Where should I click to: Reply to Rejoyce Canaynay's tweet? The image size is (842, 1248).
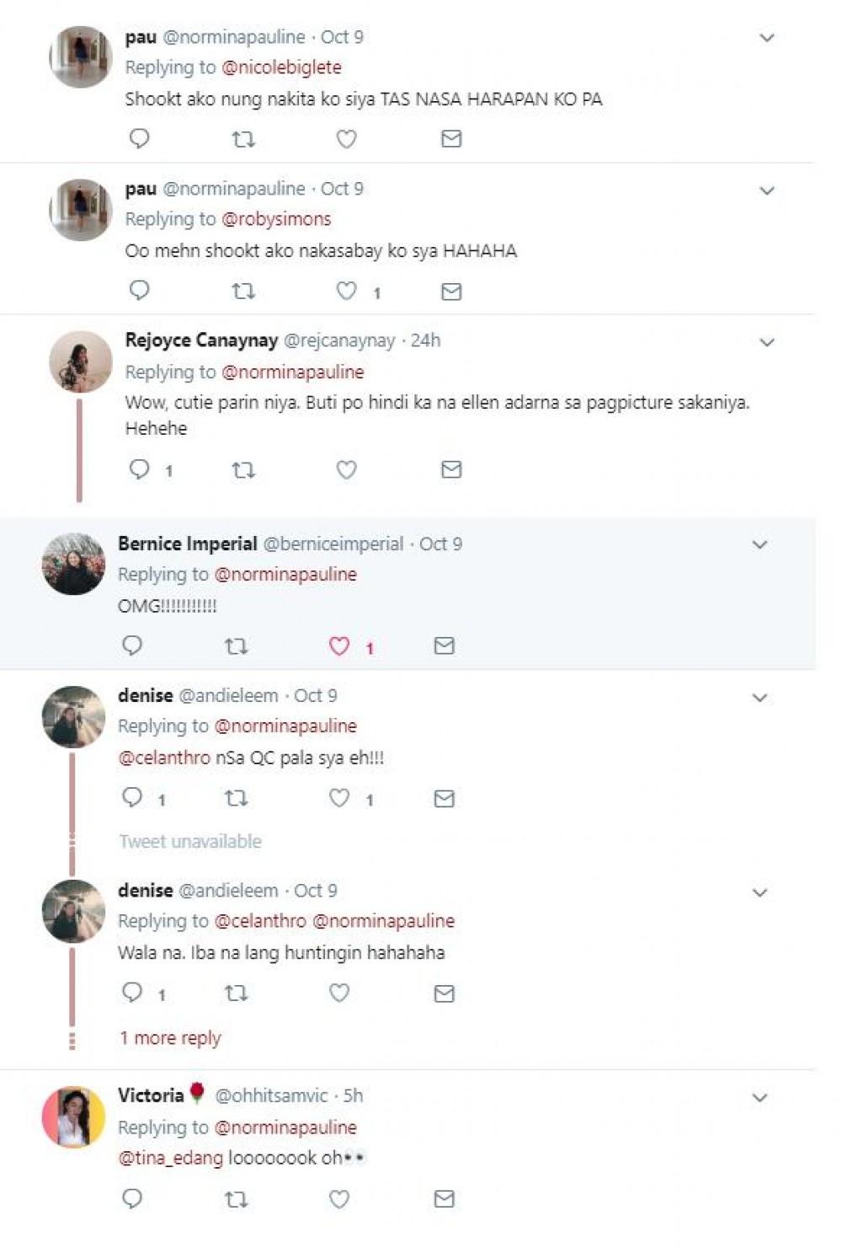pos(139,469)
